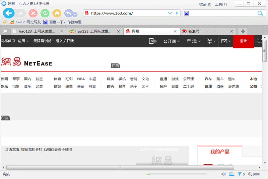Open the 直播 category link
Image resolution: width=268 pixels, height=179 pixels.
163,79
